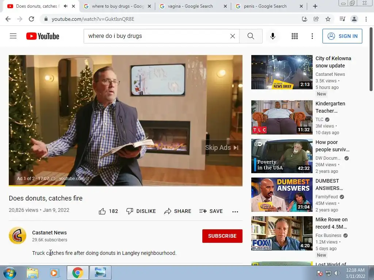Image resolution: width=374 pixels, height=280 pixels.
Task: Click Chrome icon in the taskbar
Action: (x=78, y=273)
